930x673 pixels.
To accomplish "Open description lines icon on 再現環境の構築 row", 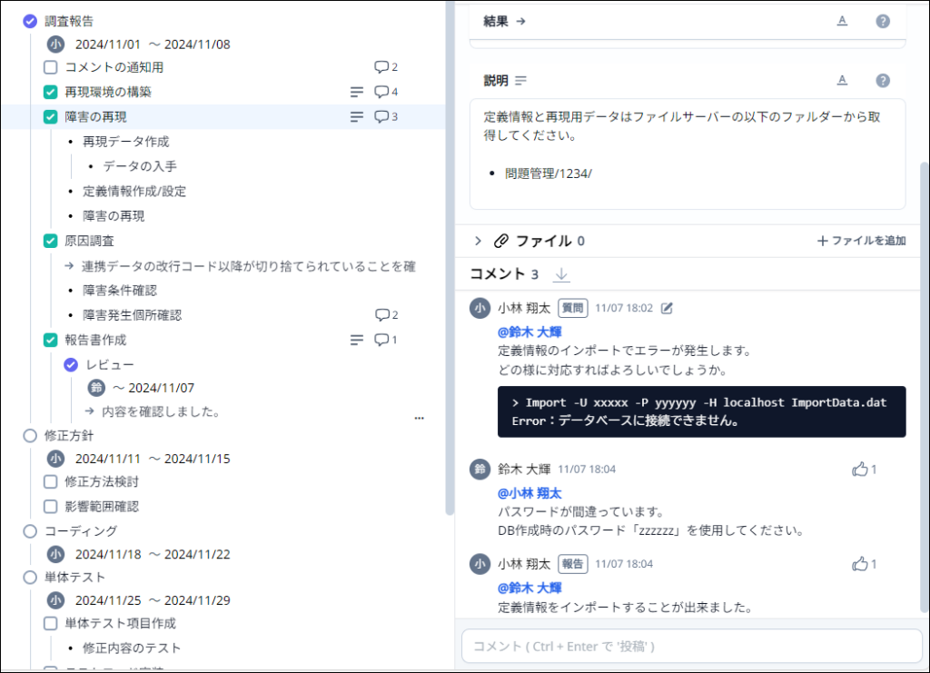I will pyautogui.click(x=356, y=92).
